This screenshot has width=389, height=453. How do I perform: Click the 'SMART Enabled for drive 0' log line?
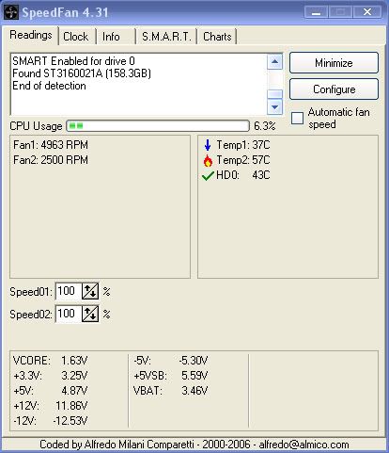[74, 61]
